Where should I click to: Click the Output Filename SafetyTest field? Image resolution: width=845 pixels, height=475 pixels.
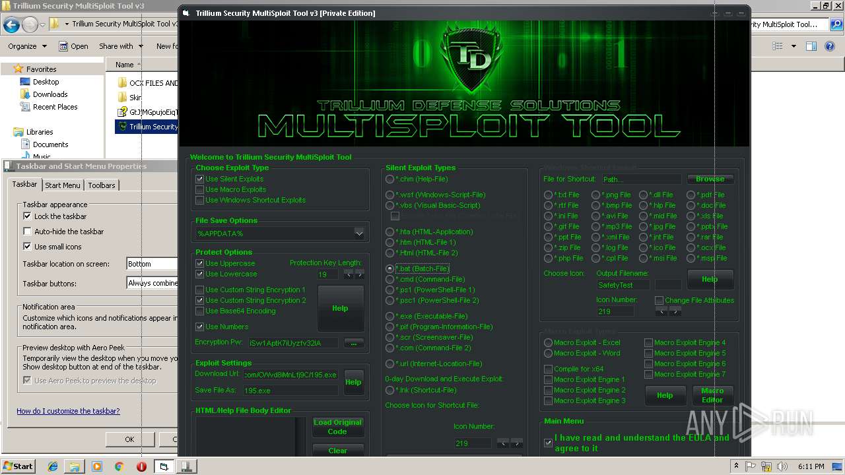click(623, 285)
